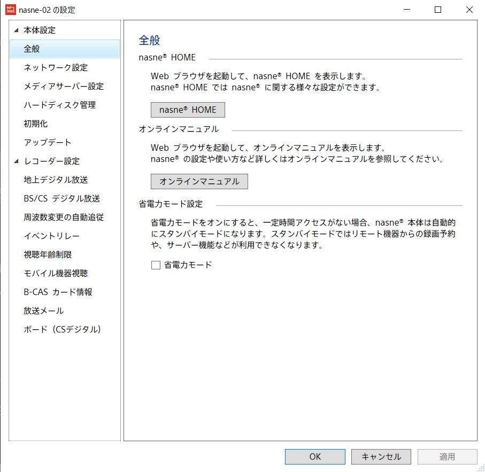Maximize the nasne-02 settings window
The height and width of the screenshot is (472, 485).
click(x=438, y=10)
